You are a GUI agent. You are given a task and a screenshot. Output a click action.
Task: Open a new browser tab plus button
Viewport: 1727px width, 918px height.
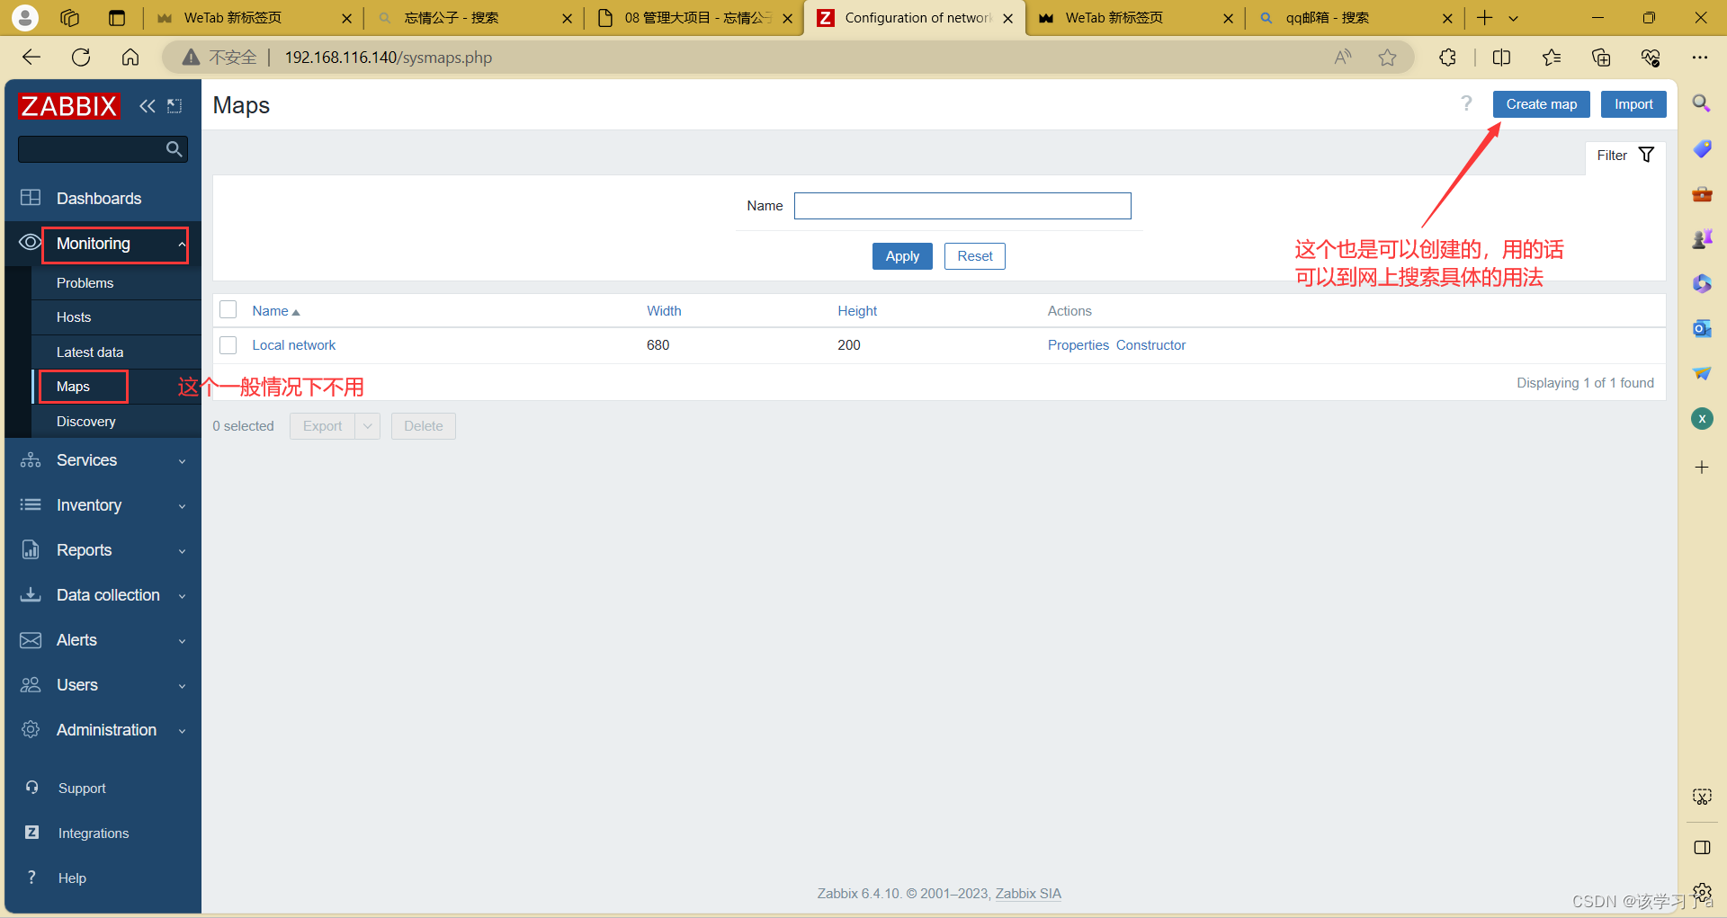(1485, 18)
